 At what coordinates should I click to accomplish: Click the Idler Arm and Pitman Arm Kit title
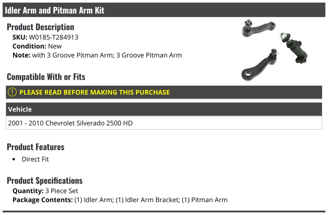(55, 10)
